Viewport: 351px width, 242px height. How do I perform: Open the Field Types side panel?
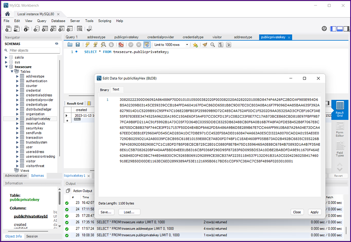click(340, 149)
